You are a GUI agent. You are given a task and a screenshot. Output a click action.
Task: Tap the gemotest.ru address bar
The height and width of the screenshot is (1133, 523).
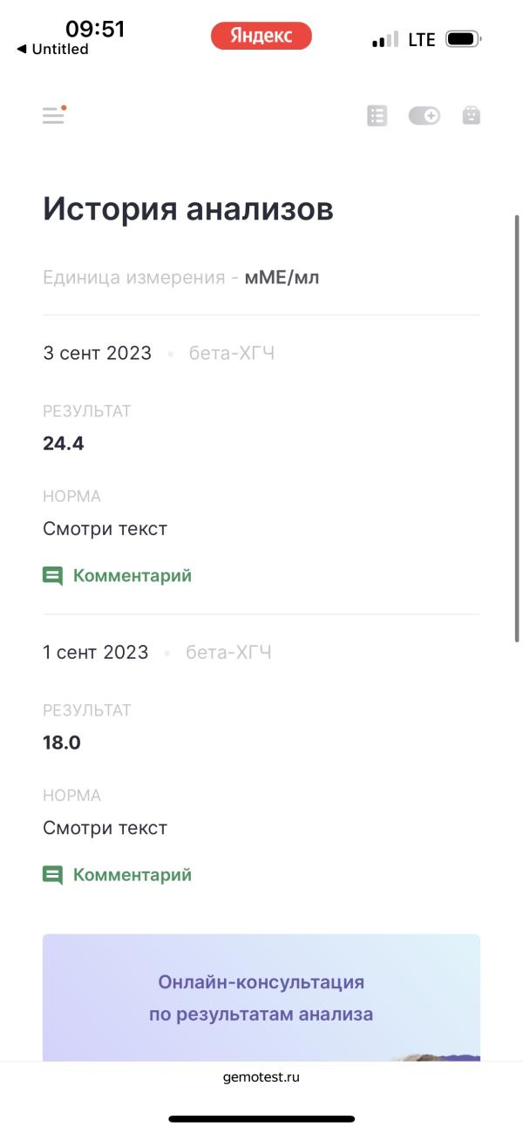point(261,1077)
